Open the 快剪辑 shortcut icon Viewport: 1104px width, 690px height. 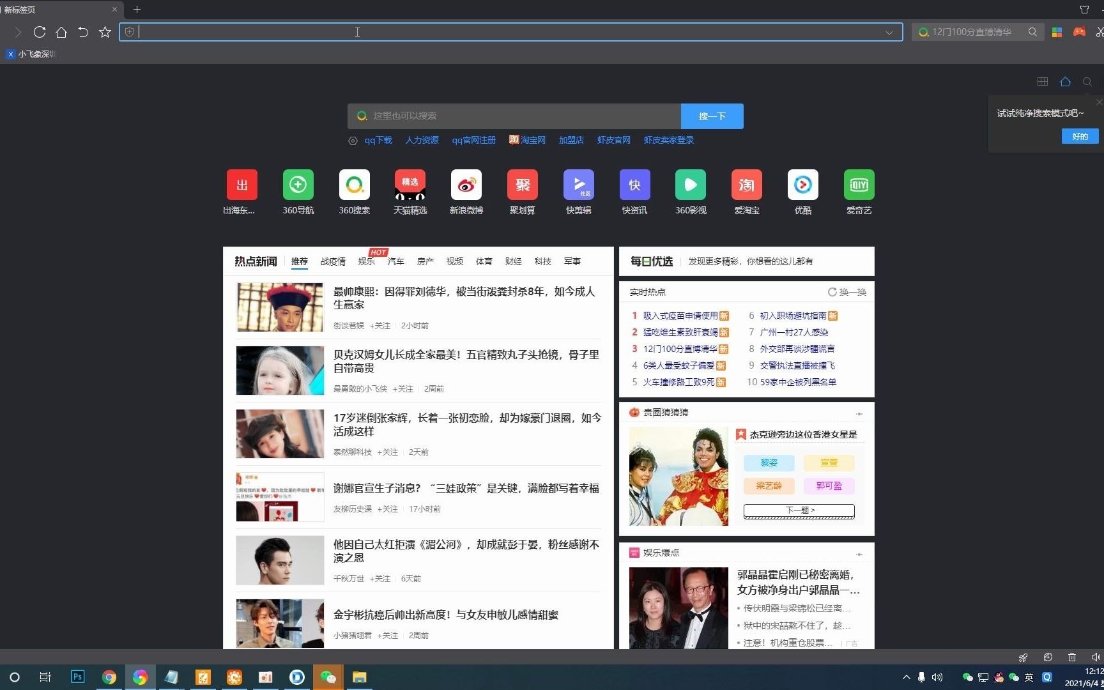click(579, 185)
